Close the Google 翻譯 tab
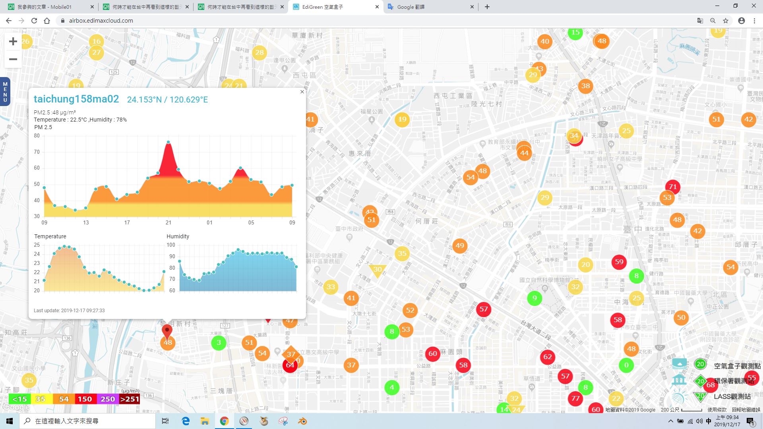Viewport: 763px width, 429px height. pos(472,7)
